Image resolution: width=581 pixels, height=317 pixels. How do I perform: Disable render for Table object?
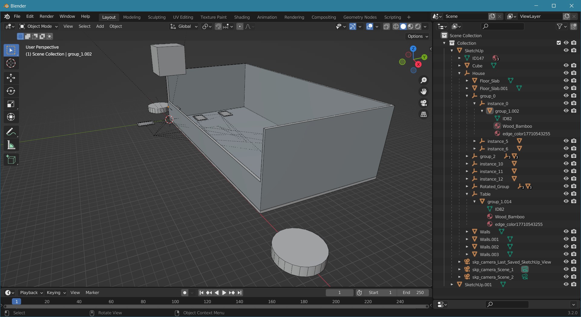574,194
